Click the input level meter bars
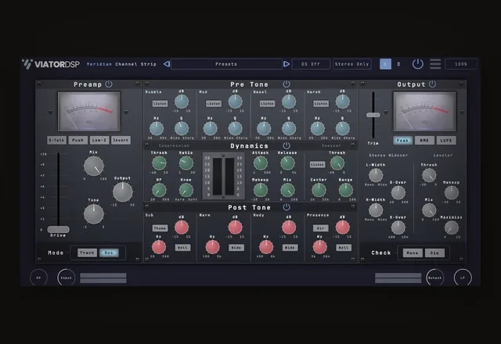Viewport: 501px width, 344px height. [x=103, y=278]
